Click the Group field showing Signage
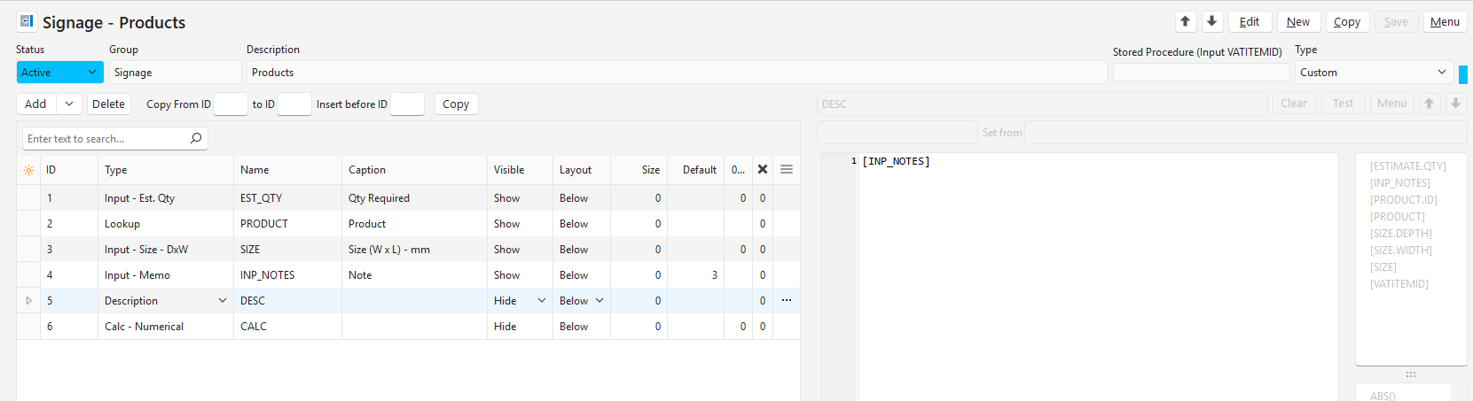This screenshot has width=1473, height=401. coord(176,73)
